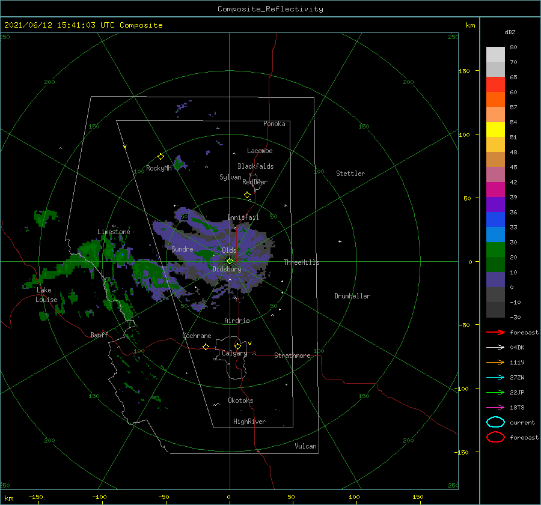Click the 27ZW legend label
The height and width of the screenshot is (505, 541).
coord(517,378)
